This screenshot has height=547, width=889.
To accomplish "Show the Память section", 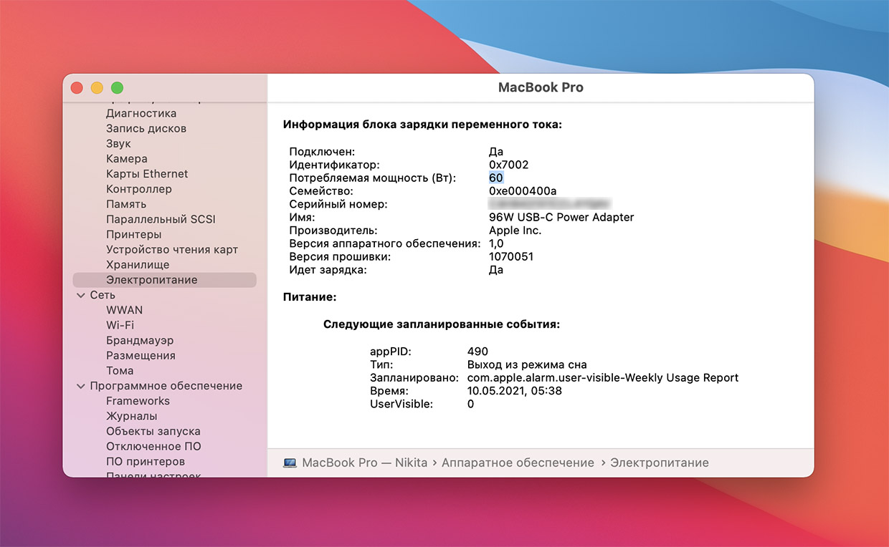I will coord(126,204).
